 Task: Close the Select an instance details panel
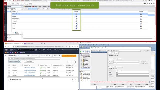(75, 80)
